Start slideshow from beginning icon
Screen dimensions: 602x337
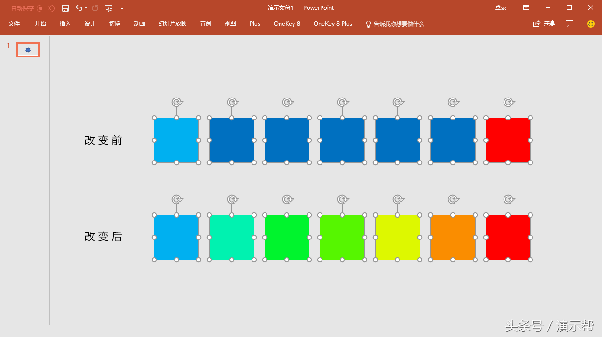pyautogui.click(x=109, y=8)
